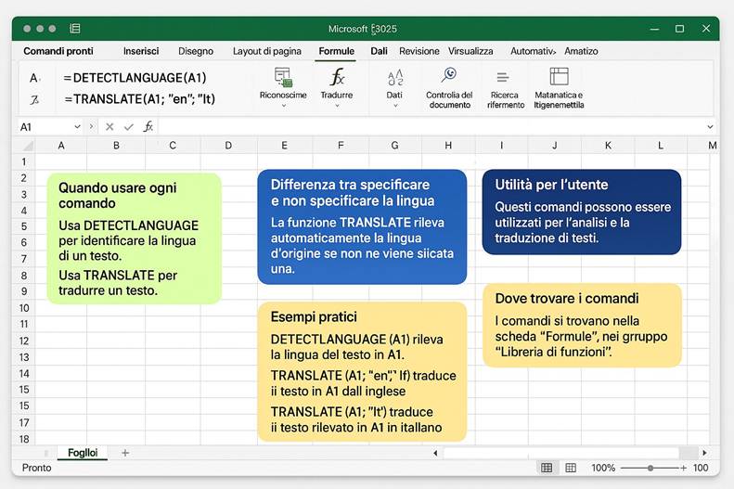The width and height of the screenshot is (734, 489).
Task: Select the Formule tab
Action: [336, 51]
